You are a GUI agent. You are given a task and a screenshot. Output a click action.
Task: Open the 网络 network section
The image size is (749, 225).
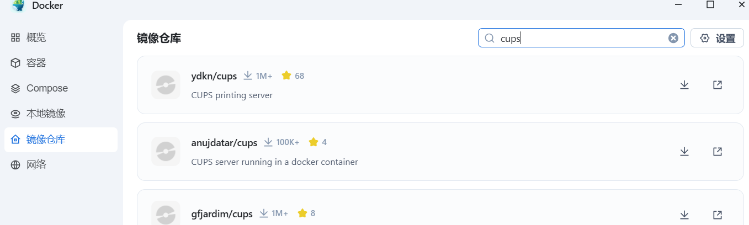tap(61, 165)
